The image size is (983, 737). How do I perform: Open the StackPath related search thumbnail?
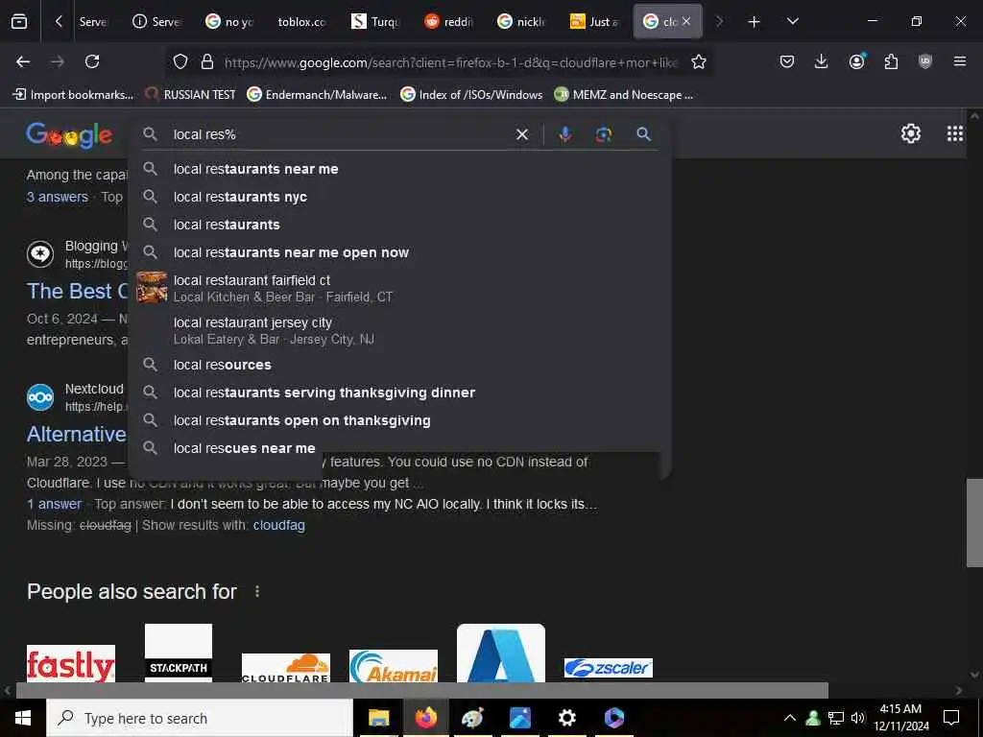tap(179, 653)
